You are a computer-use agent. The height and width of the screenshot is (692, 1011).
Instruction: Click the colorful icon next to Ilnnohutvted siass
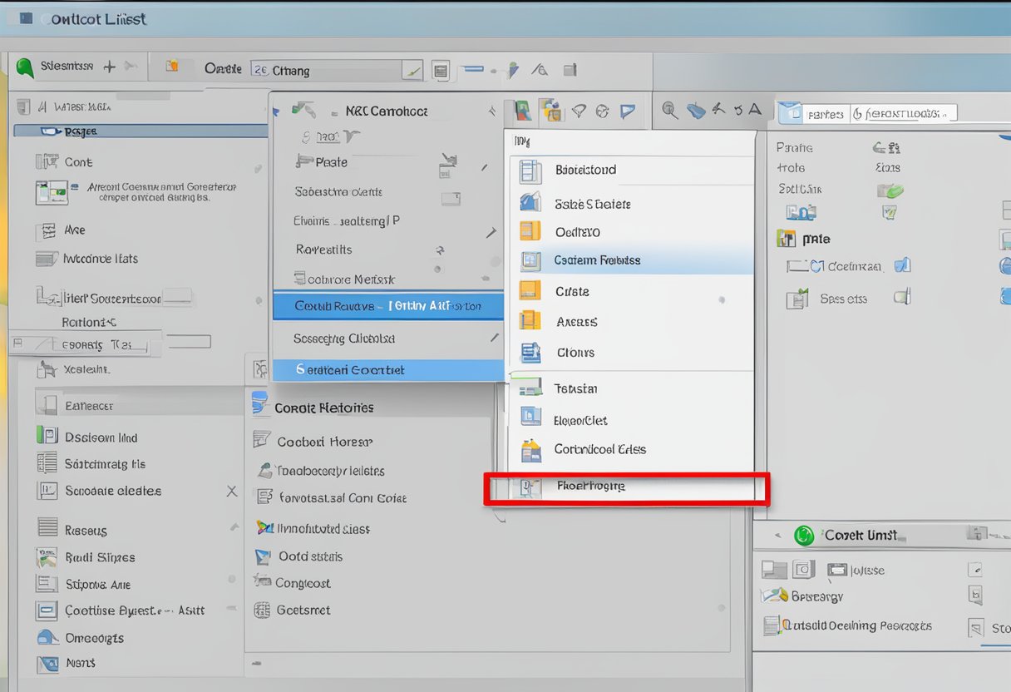coord(264,528)
